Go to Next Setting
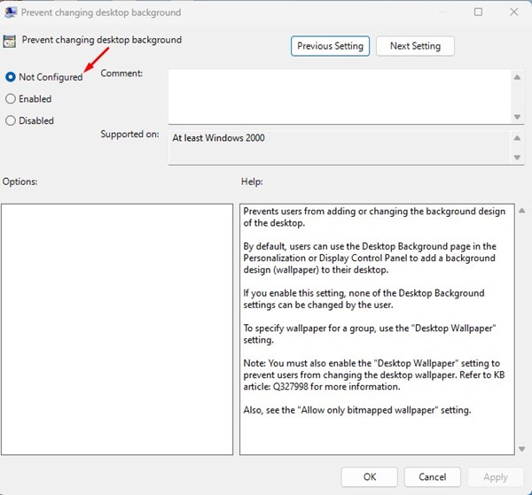Image resolution: width=532 pixels, height=495 pixels. (415, 46)
